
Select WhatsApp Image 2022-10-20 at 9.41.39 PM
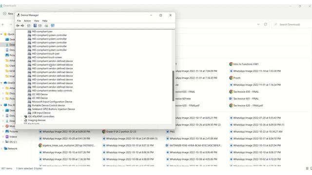tap(66, 139)
